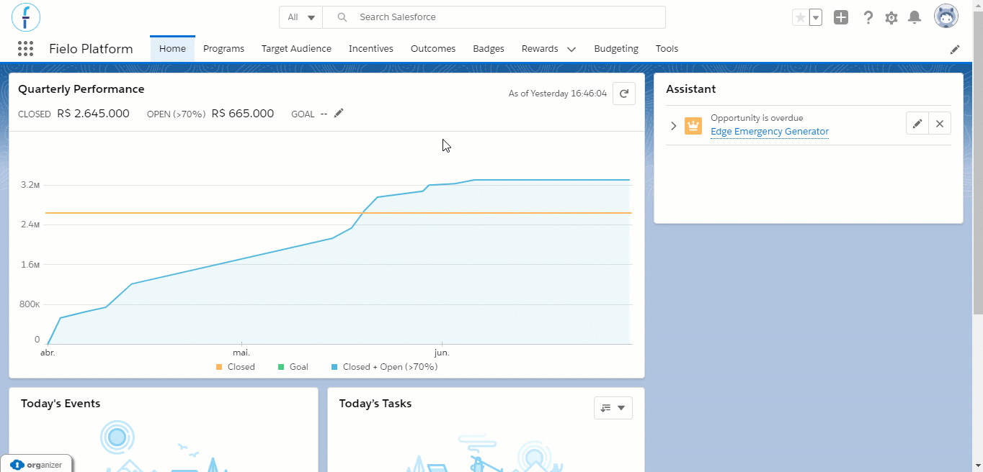Open the search scope All dropdown
Image resolution: width=983 pixels, height=472 pixels.
(x=301, y=17)
